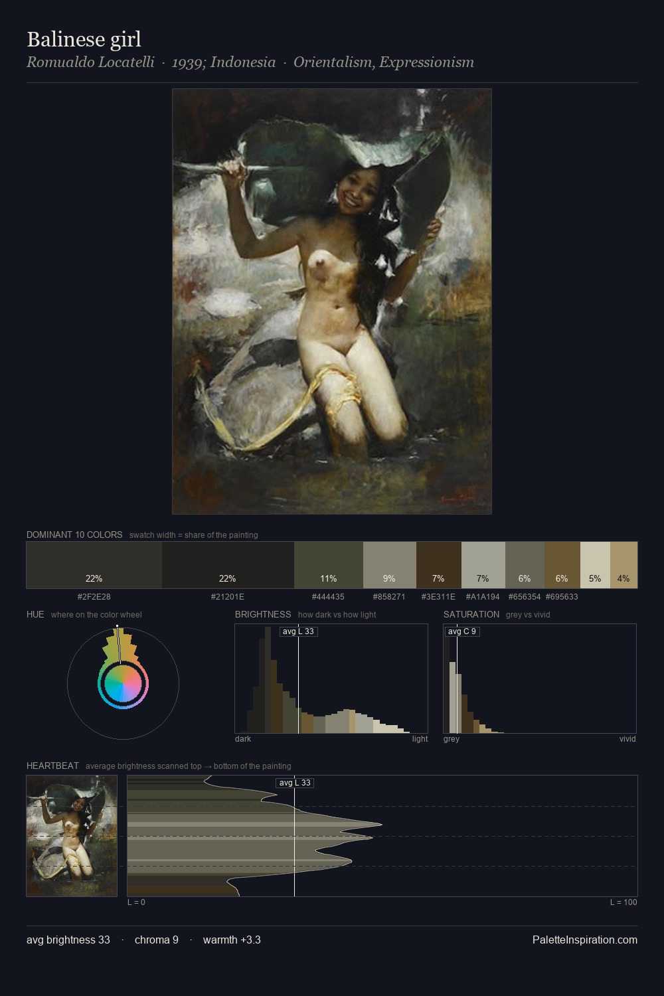Click the hex code '#2F2E28'

pyautogui.click(x=94, y=597)
